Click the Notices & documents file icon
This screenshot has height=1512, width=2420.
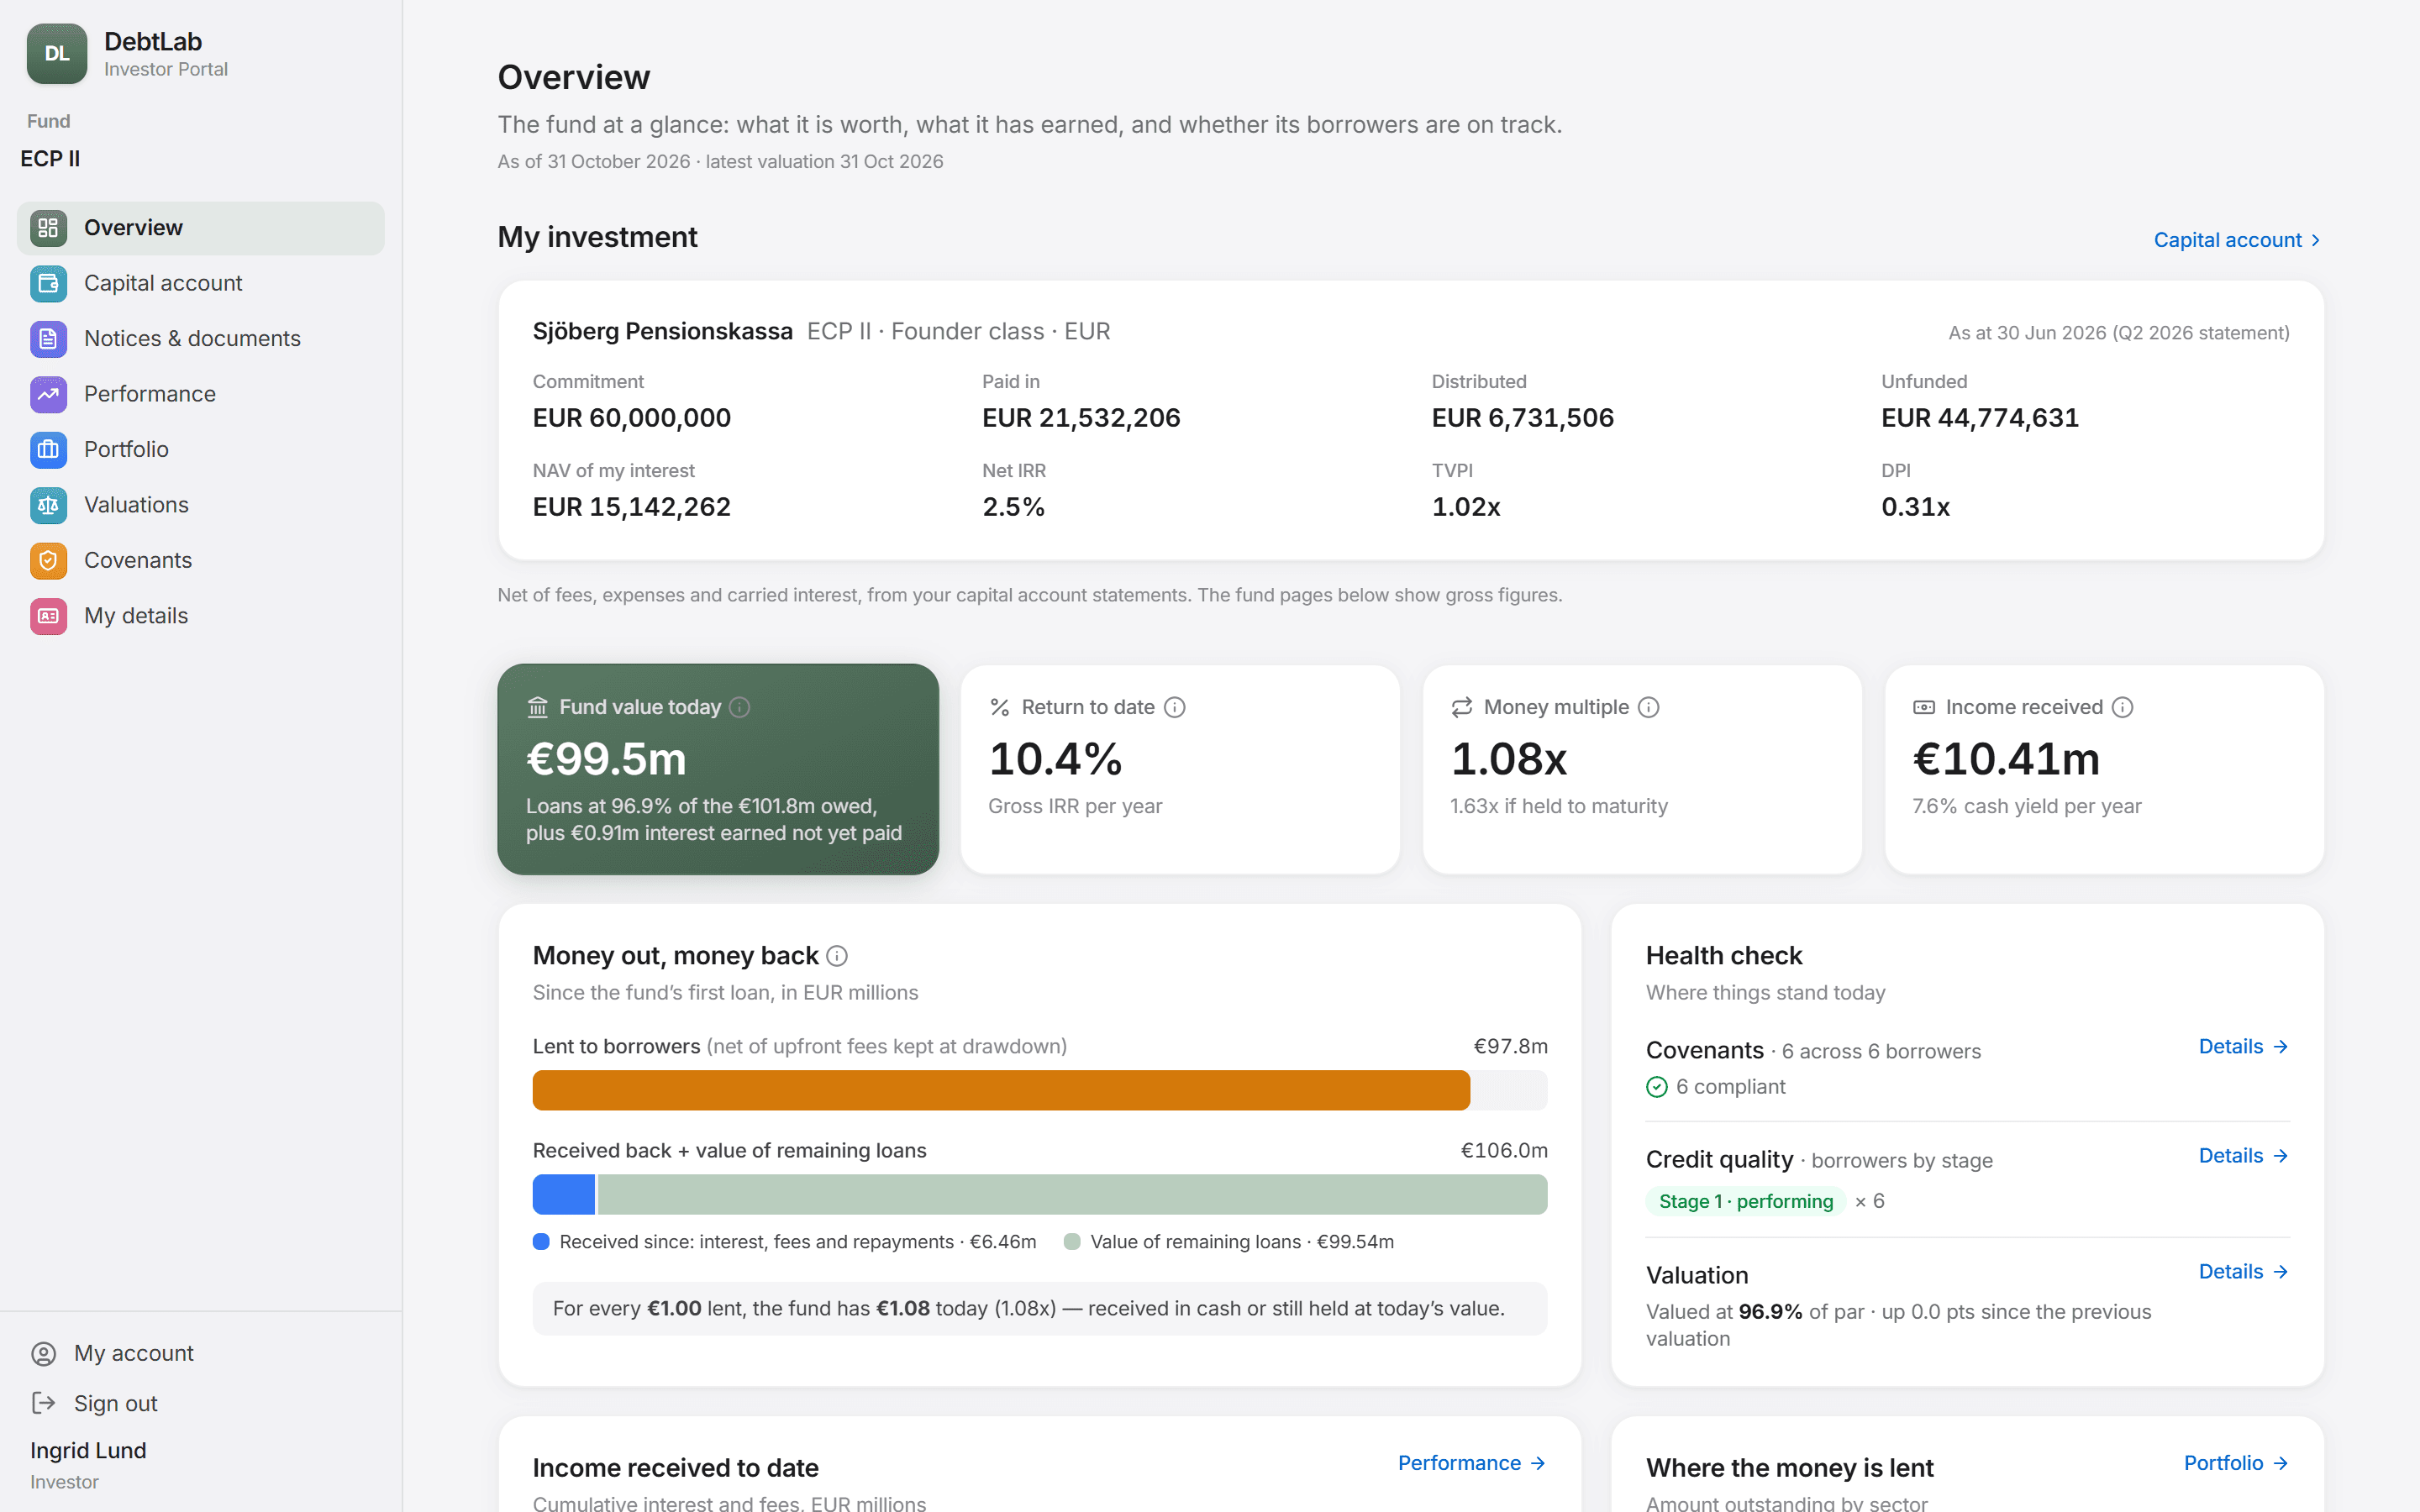(48, 339)
